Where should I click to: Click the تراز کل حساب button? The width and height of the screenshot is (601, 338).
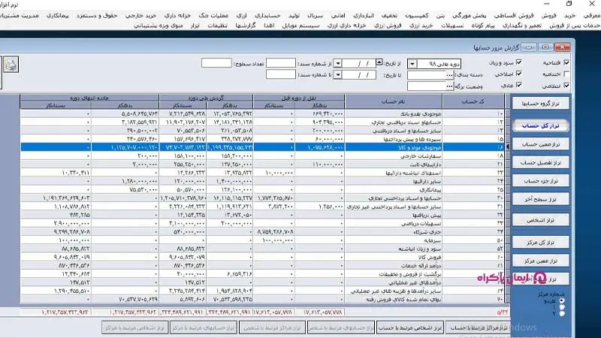pos(540,125)
